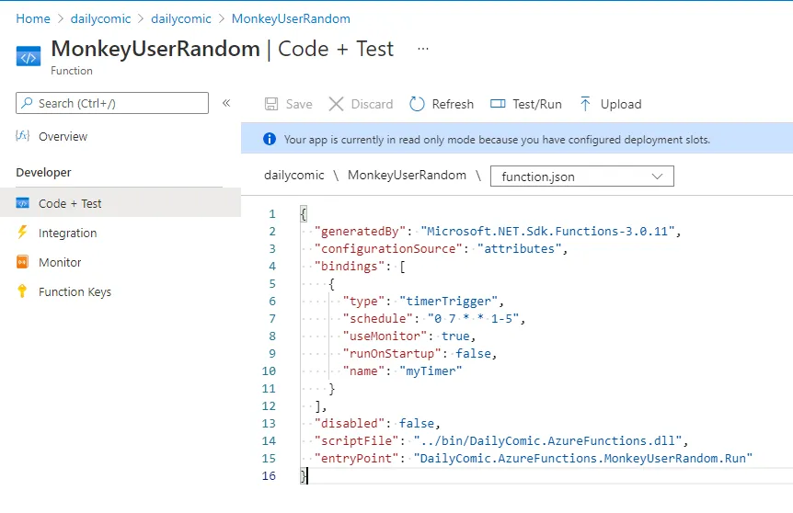The height and width of the screenshot is (513, 793).
Task: Click the MonkeyUserRandom function code icon
Action: (29, 57)
